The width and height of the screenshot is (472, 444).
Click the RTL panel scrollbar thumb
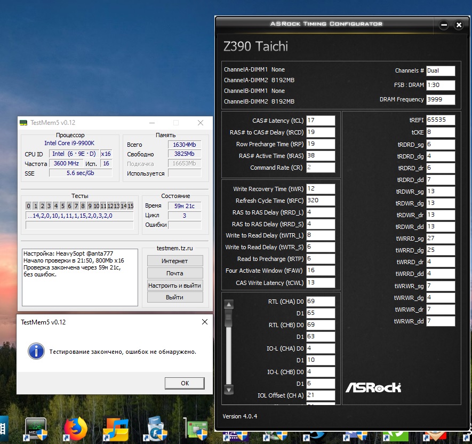tap(229, 318)
